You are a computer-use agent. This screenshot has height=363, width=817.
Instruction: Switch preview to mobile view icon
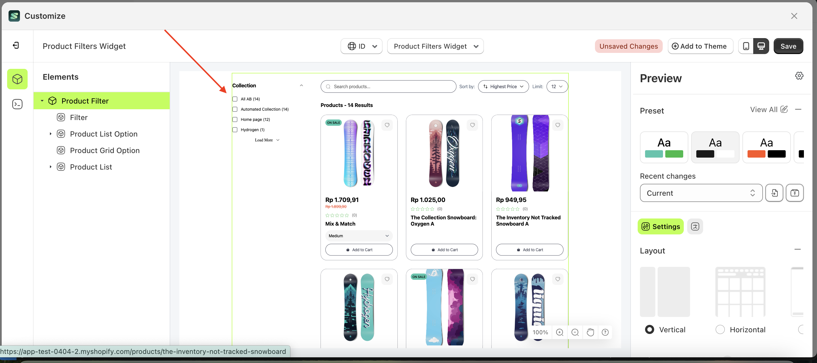[746, 46]
